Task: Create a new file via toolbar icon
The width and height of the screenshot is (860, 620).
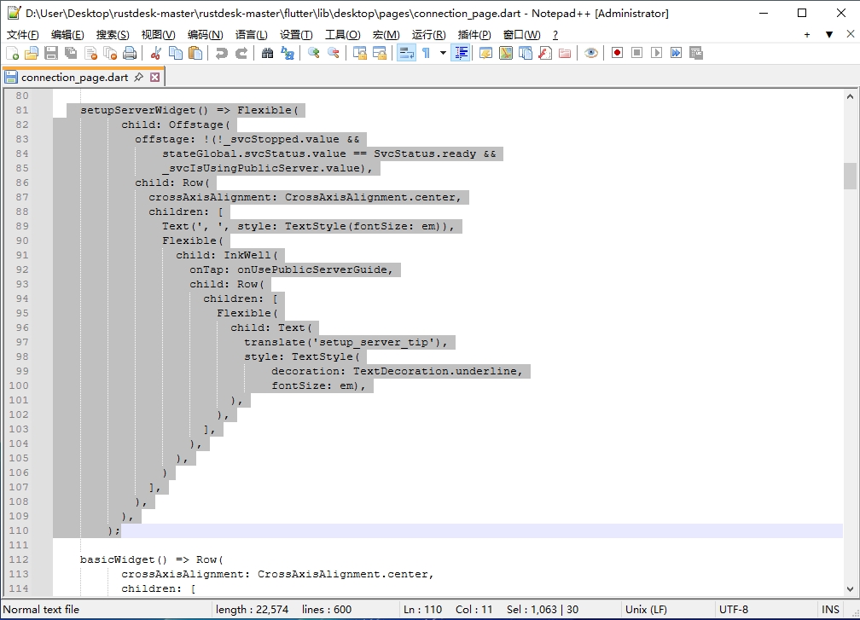Action: [12, 53]
